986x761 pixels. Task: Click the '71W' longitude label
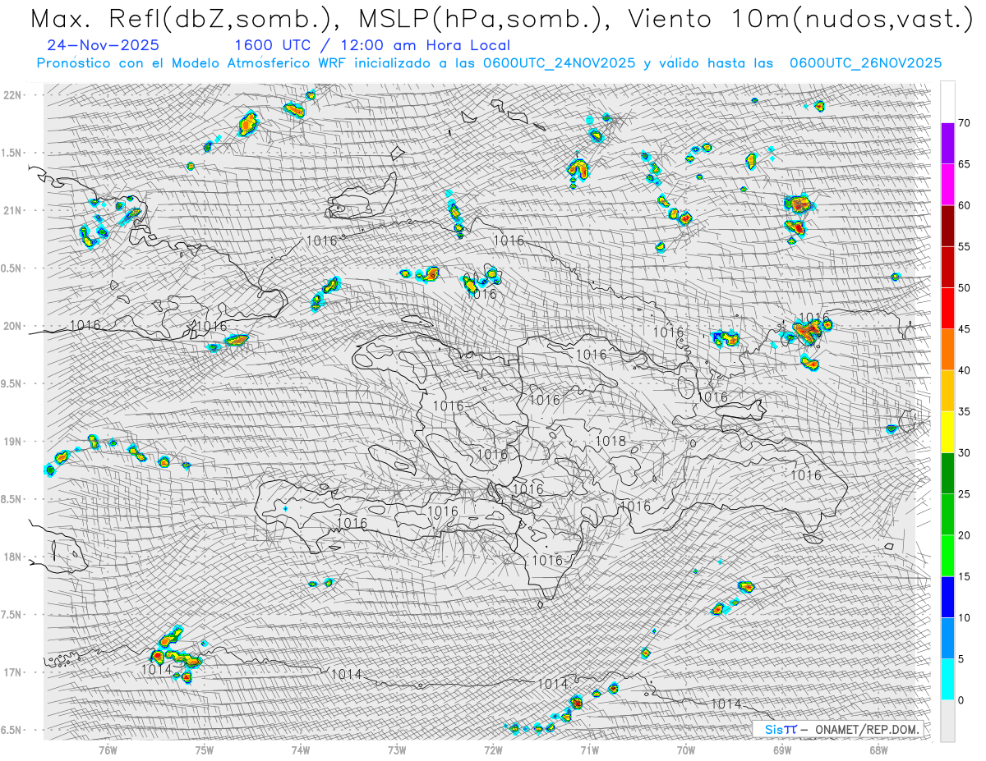pyautogui.click(x=589, y=750)
